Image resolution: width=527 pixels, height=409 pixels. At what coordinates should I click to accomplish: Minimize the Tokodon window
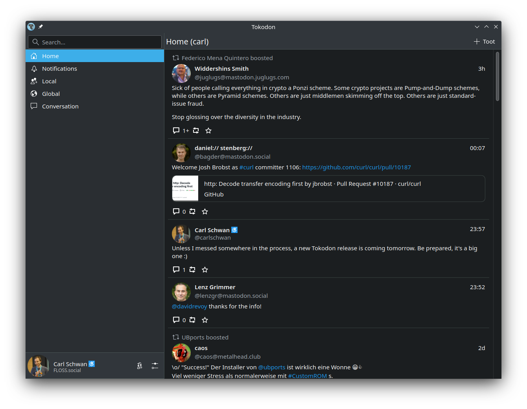477,27
